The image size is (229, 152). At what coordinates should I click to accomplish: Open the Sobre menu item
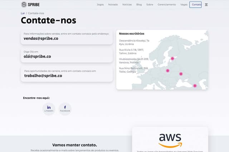point(150,5)
